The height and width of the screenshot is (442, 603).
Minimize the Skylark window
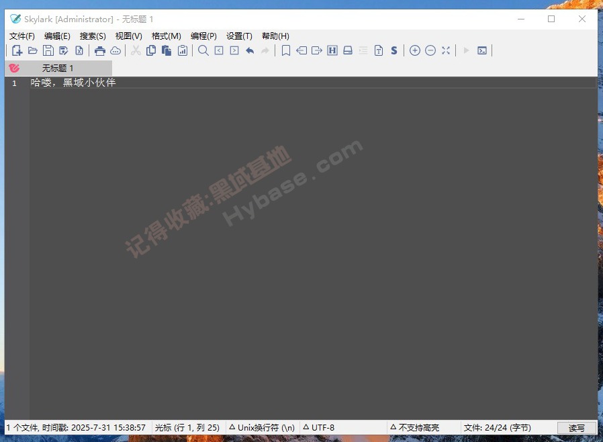[x=521, y=19]
